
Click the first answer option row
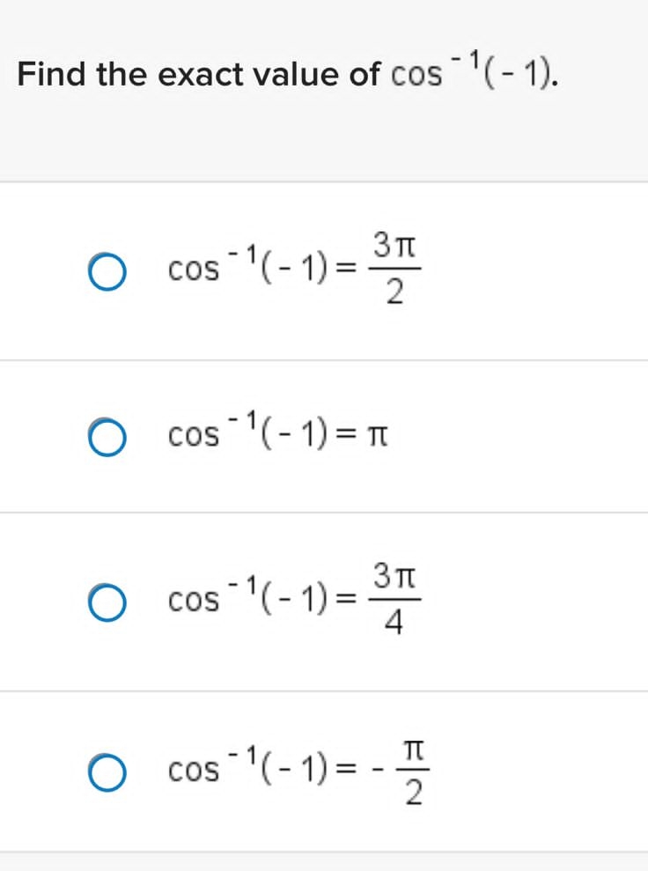(324, 271)
